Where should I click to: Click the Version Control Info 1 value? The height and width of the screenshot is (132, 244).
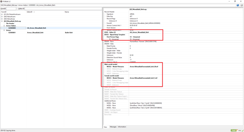tap(133, 25)
